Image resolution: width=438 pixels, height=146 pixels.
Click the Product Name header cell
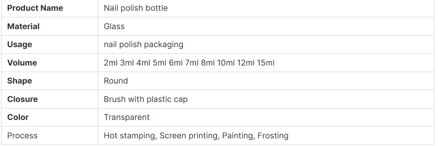(35, 8)
